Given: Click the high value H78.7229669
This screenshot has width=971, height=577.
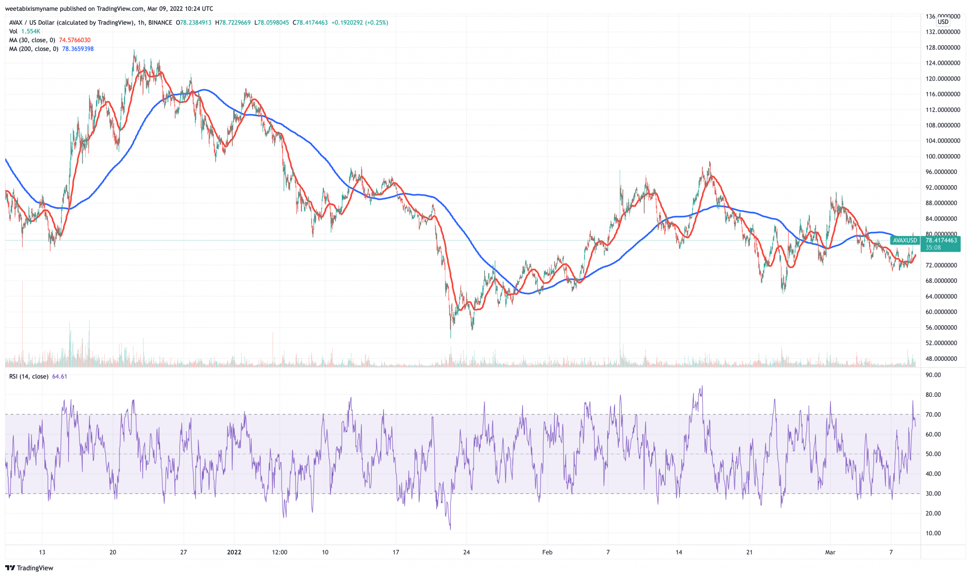Looking at the screenshot, I should click(233, 23).
